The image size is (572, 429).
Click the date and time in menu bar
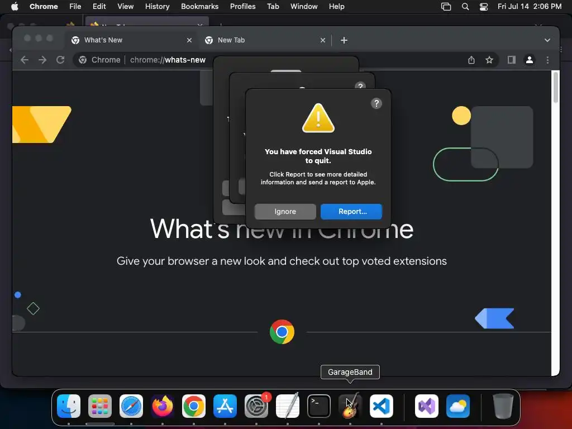tap(530, 7)
